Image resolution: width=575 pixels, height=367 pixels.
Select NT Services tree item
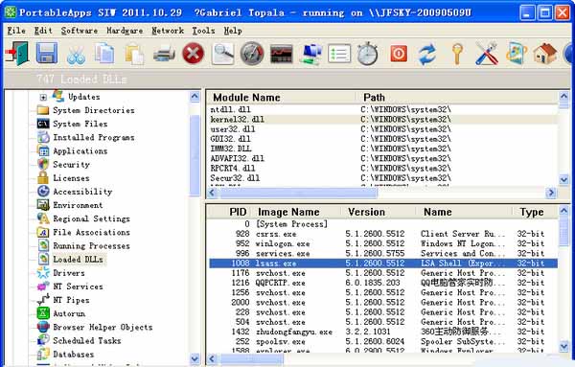point(78,287)
